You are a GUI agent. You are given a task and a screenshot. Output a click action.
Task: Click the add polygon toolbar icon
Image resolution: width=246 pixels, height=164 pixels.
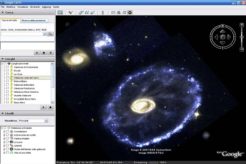tap(81, 13)
